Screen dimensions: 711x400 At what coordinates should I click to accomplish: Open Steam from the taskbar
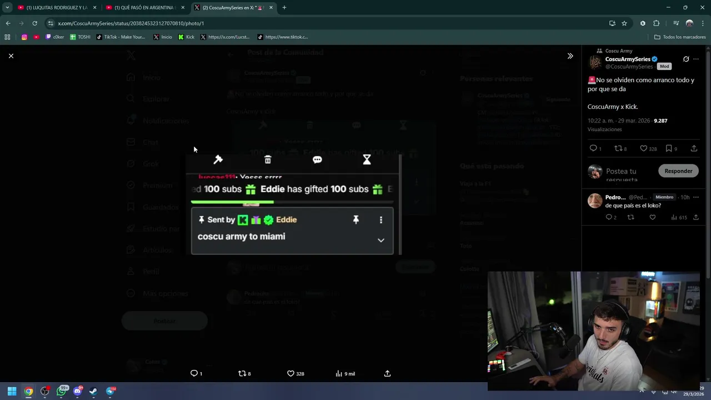click(x=93, y=391)
